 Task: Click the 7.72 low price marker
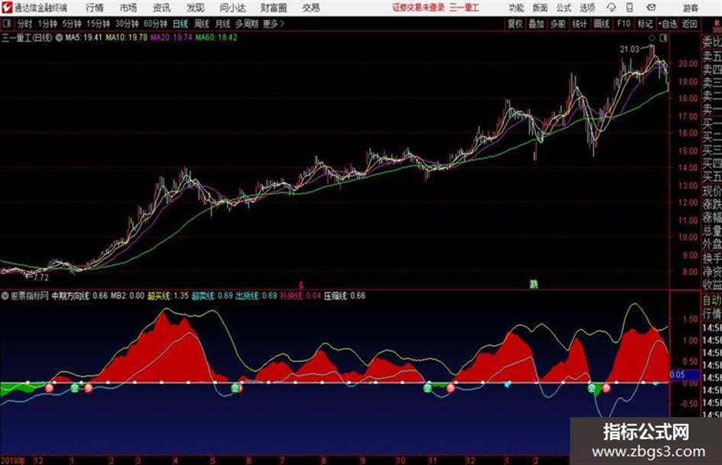(x=40, y=277)
